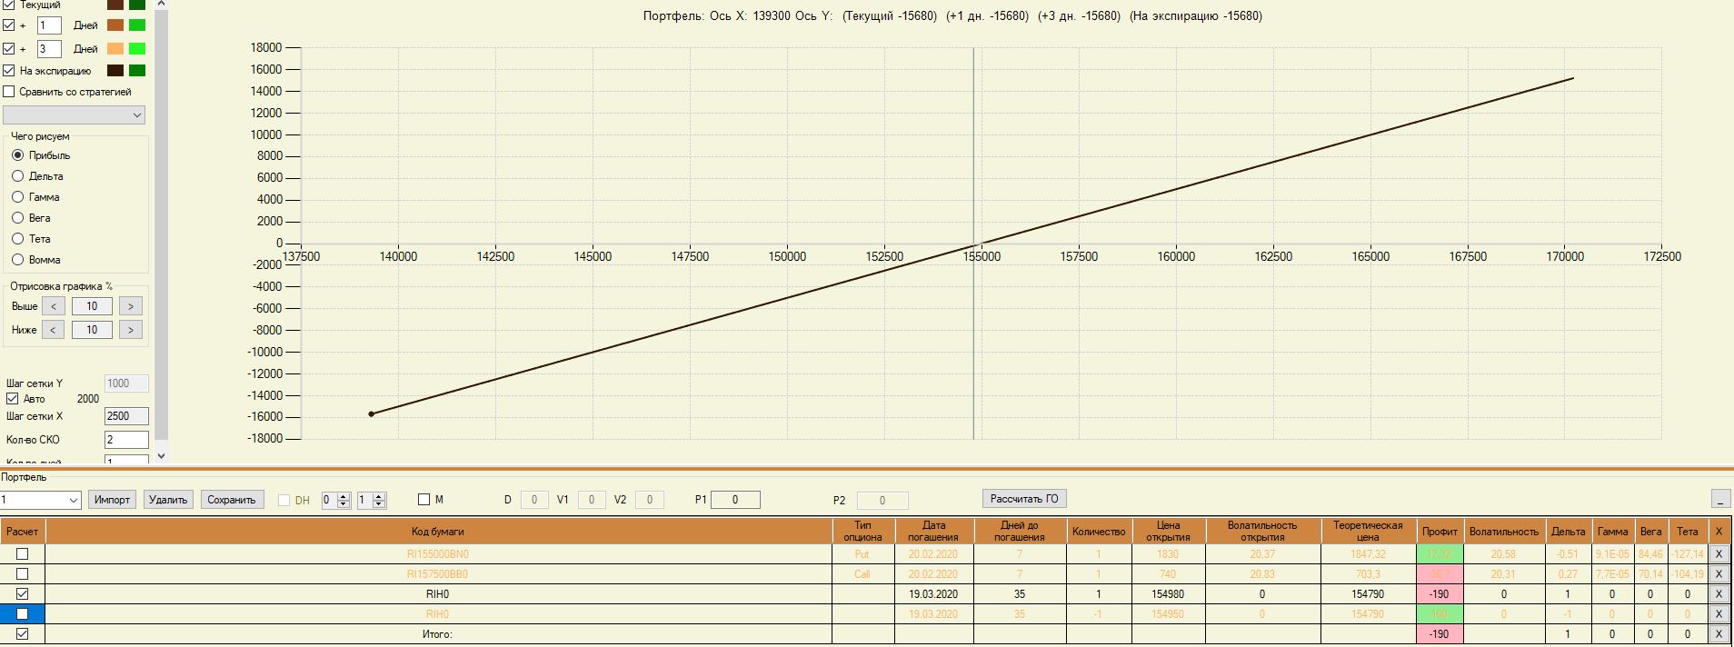Image resolution: width=1734 pixels, height=647 pixels.
Task: Click the Импорт button
Action: point(113,500)
